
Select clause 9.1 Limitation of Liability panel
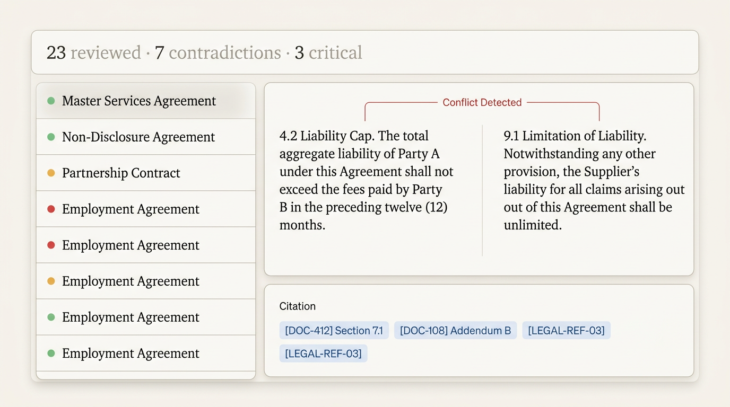point(594,180)
